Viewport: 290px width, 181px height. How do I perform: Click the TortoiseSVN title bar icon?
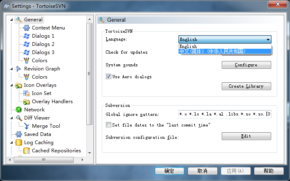7,6
